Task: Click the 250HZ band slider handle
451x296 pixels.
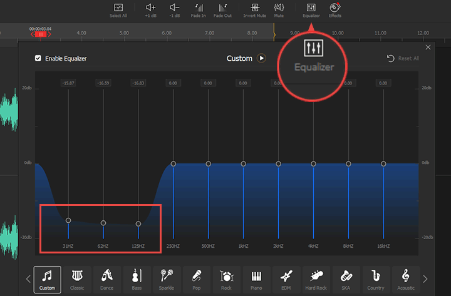Action: point(173,164)
